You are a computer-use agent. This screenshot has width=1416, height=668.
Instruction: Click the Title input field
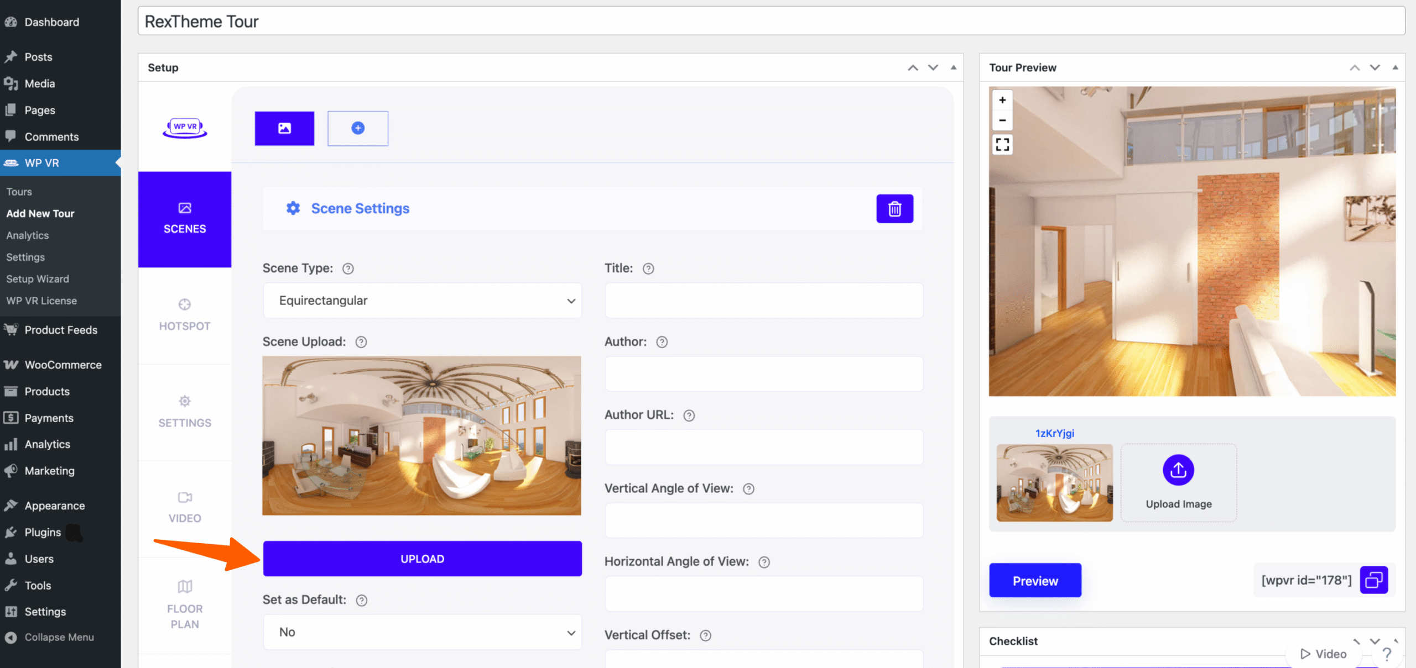coord(763,301)
